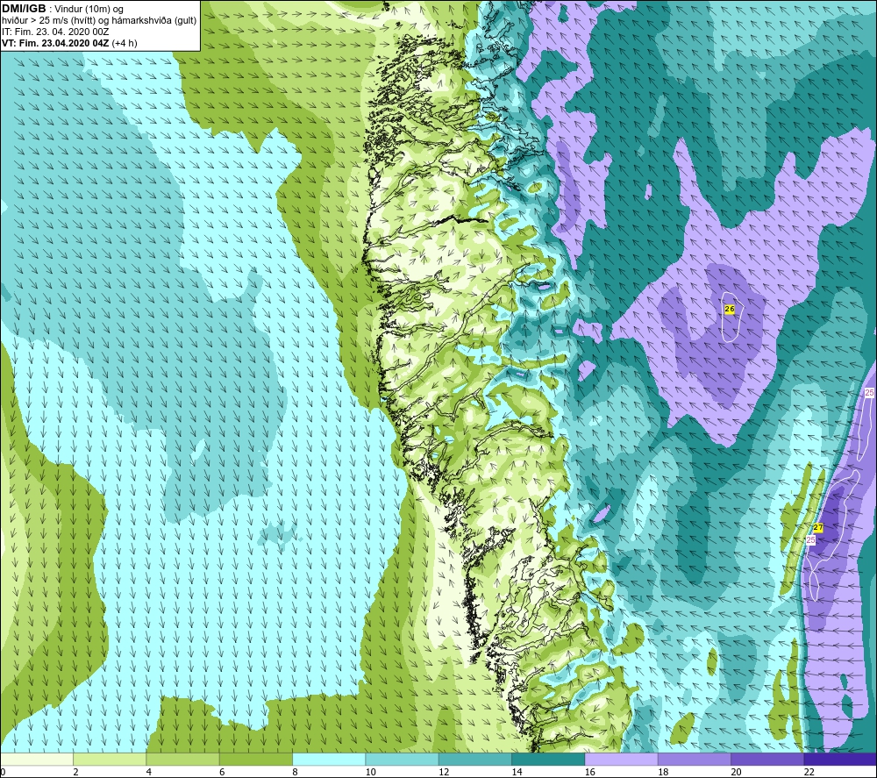Click the 25 contour label at right edge
This screenshot has width=877, height=778.
tap(869, 393)
